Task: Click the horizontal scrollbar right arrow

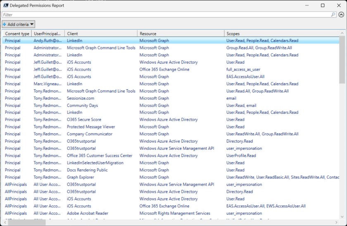Action: (x=336, y=222)
